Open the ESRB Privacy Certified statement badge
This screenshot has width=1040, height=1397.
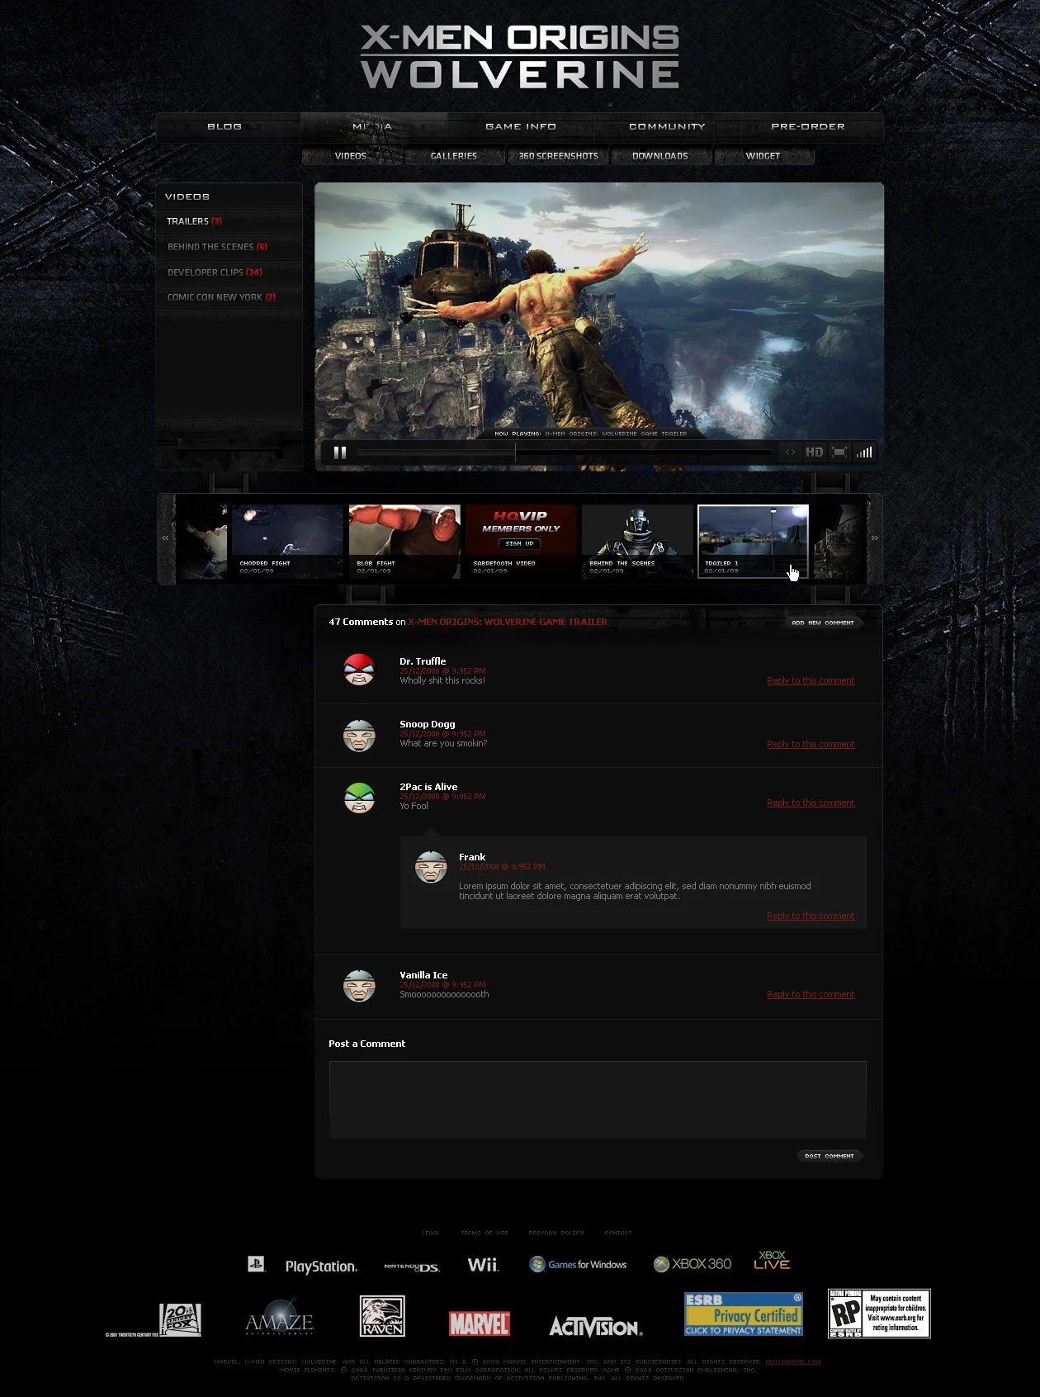744,1314
